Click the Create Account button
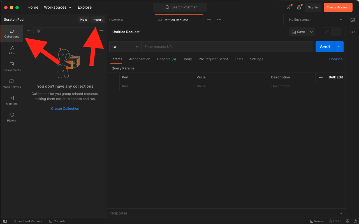 pyautogui.click(x=338, y=7)
